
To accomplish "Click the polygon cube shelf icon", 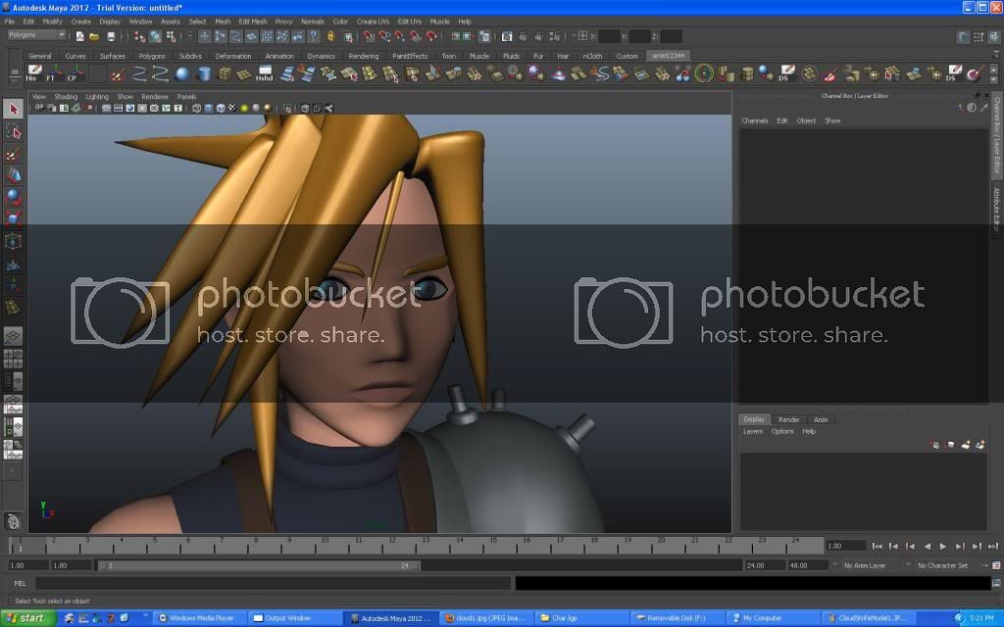I will click(226, 74).
